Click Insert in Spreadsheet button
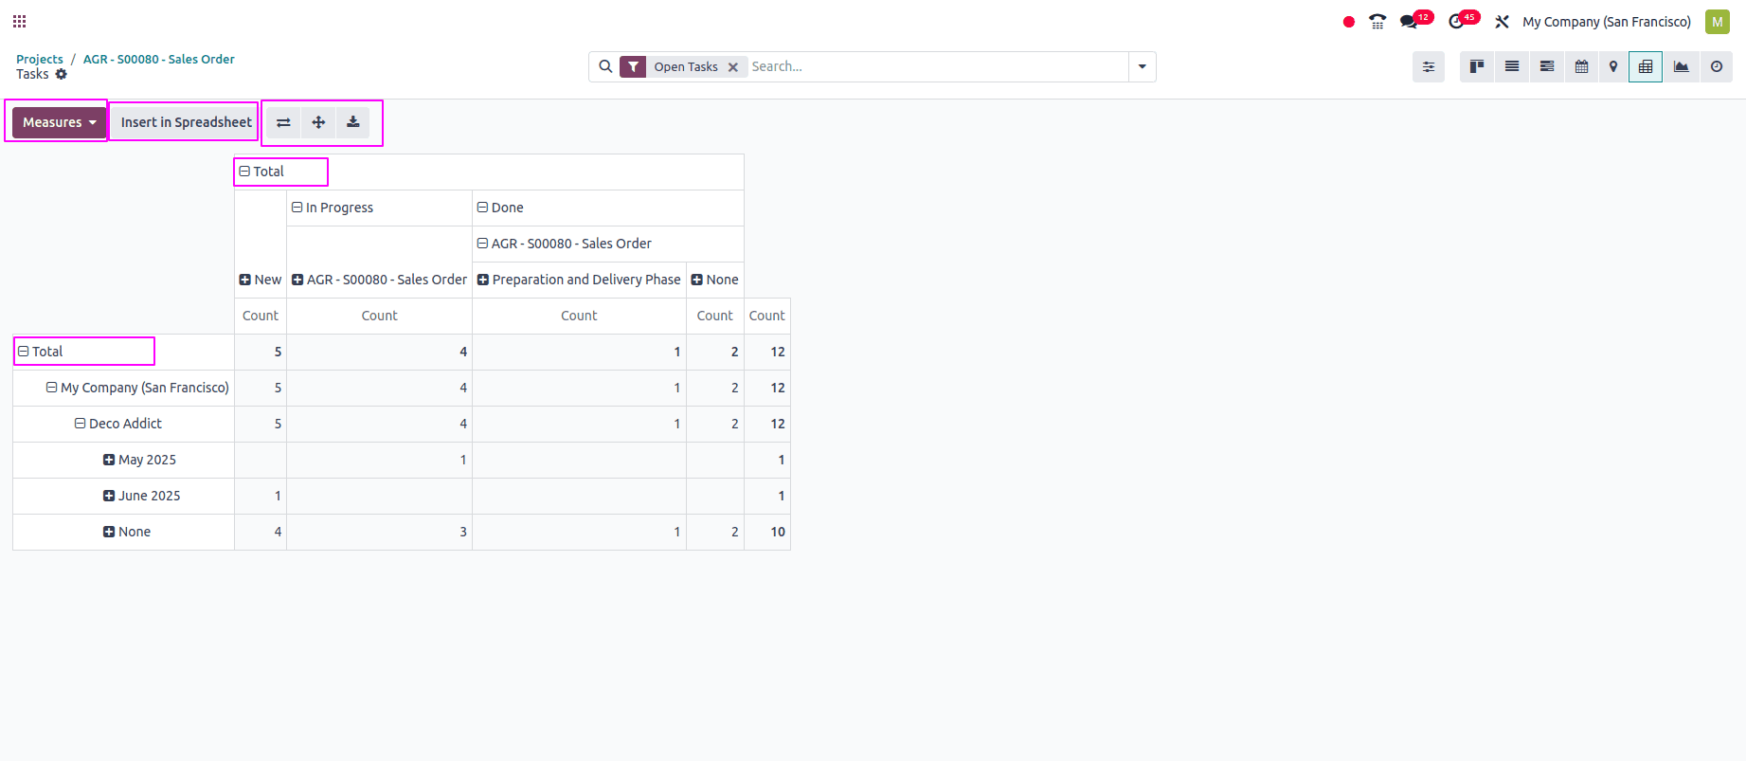Screen dimensions: 1746x761 point(186,122)
